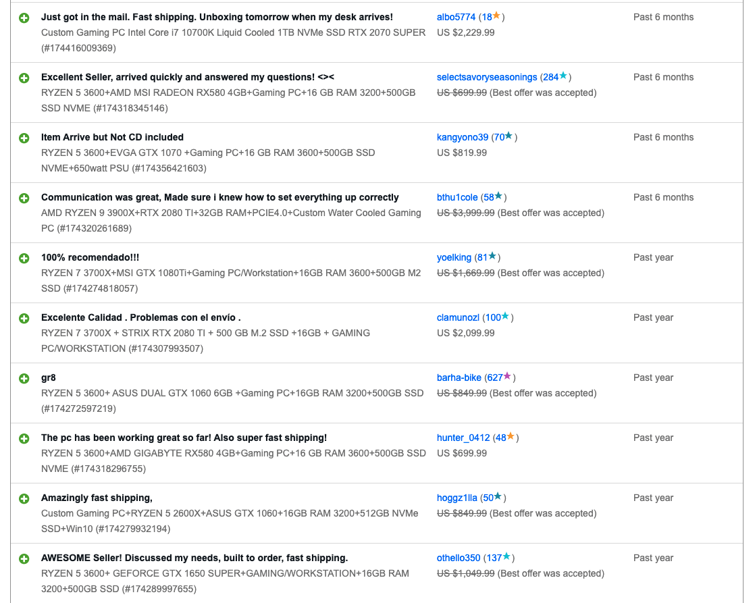
Task: Click green plus icon for 'Excelente Calidad' feedback
Action: [24, 318]
